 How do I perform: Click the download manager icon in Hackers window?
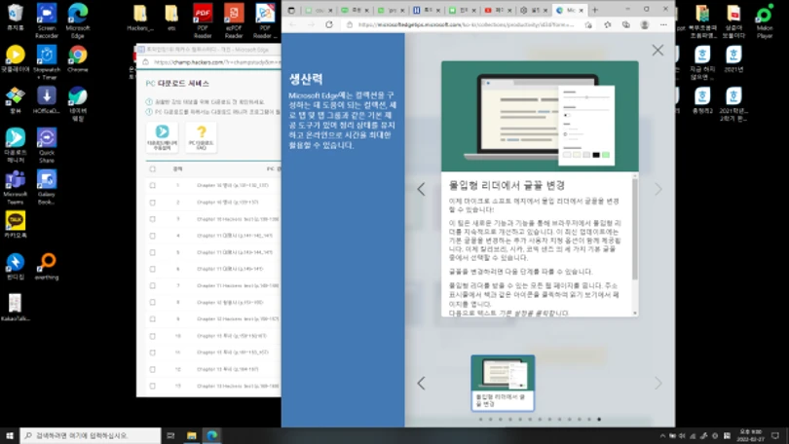tap(162, 136)
